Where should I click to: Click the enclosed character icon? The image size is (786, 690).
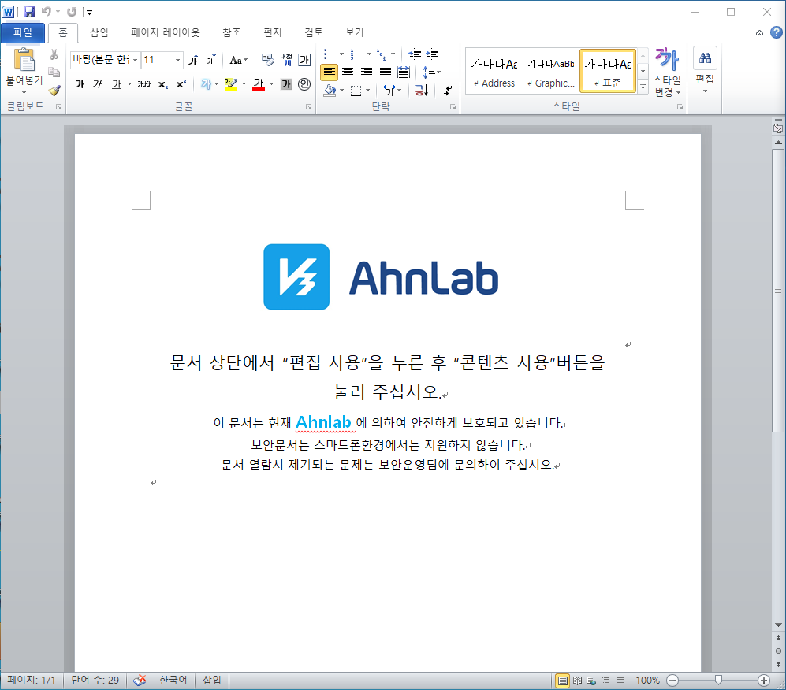click(304, 84)
